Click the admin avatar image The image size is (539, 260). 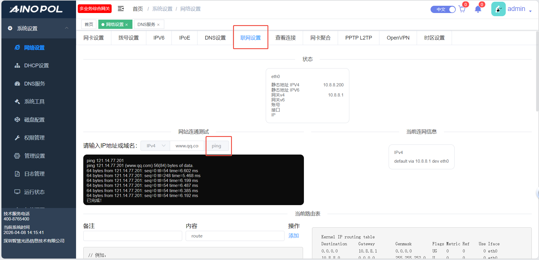click(498, 9)
